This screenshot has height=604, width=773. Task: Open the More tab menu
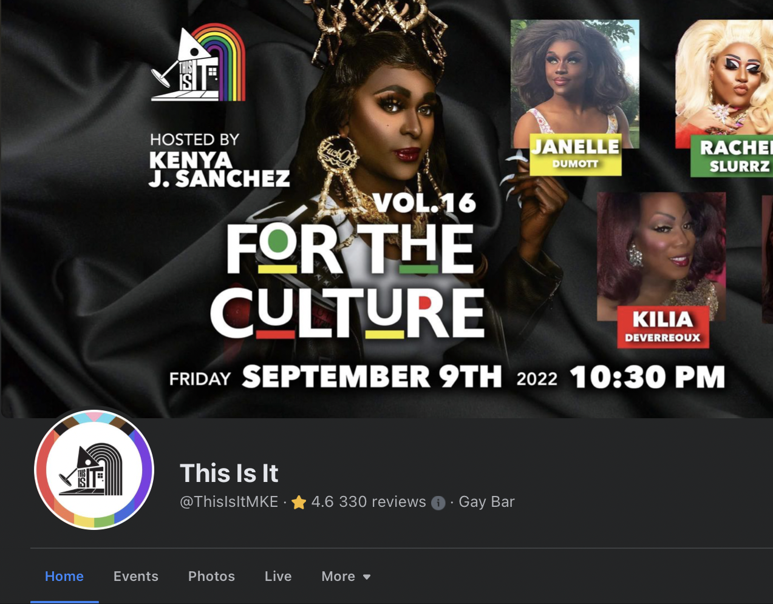(x=346, y=576)
